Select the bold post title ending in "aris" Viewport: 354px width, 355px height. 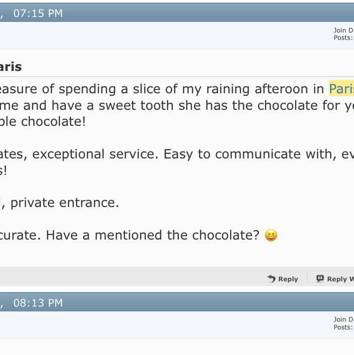pyautogui.click(x=11, y=67)
